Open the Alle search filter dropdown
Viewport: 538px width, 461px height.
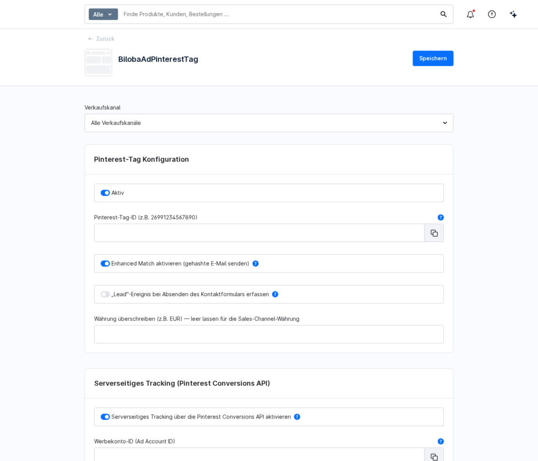click(104, 14)
